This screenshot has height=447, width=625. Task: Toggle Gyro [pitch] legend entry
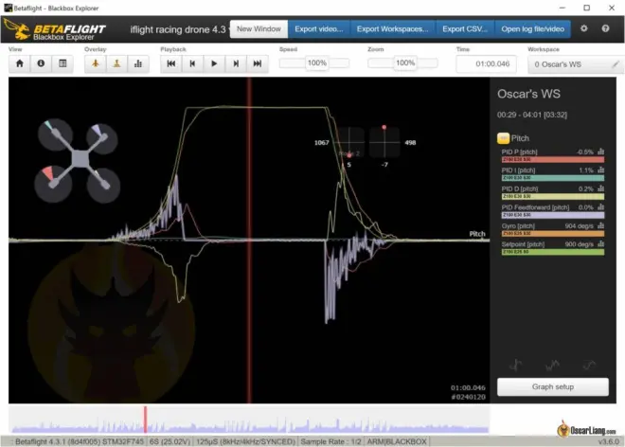coord(518,226)
